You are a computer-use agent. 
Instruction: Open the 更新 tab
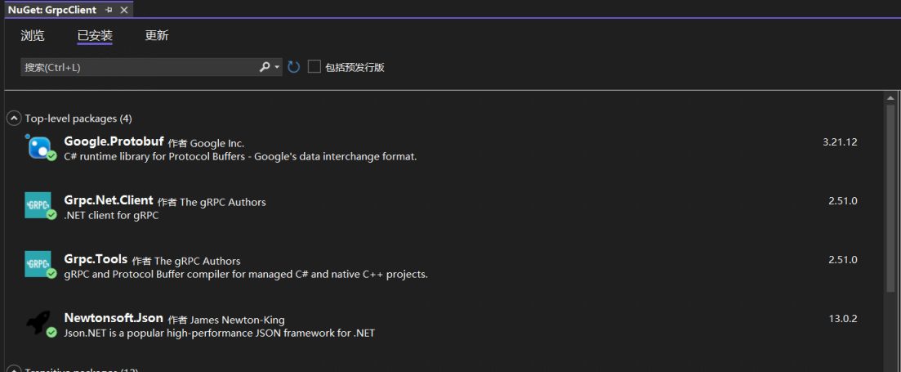tap(156, 36)
